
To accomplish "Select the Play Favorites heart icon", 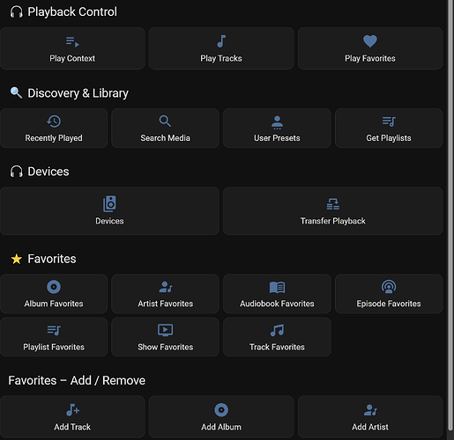I will tap(370, 41).
